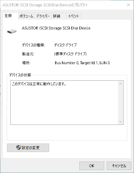The image size is (134, 173).
Task: Click the status box scroll up arrow
Action: click(121, 84)
